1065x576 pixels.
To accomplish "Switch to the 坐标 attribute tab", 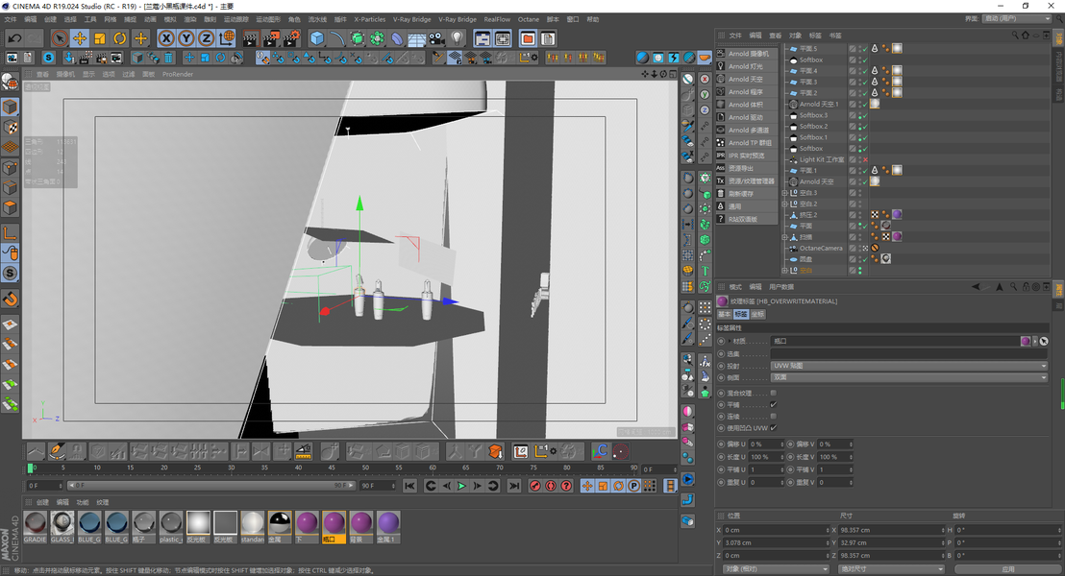I will tap(758, 314).
